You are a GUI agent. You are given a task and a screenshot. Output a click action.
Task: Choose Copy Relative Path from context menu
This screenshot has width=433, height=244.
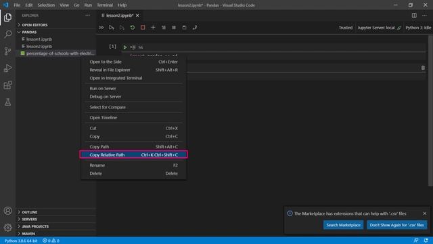[133, 155]
